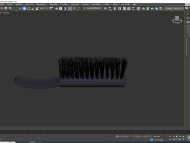This screenshot has height=143, width=190.
Task: Toggle Percent Snap button
Action: point(74,8)
